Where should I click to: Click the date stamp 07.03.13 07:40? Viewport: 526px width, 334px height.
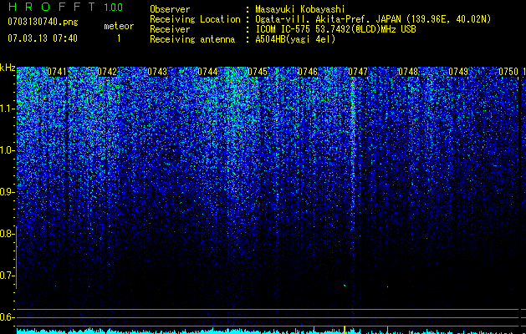[43, 38]
